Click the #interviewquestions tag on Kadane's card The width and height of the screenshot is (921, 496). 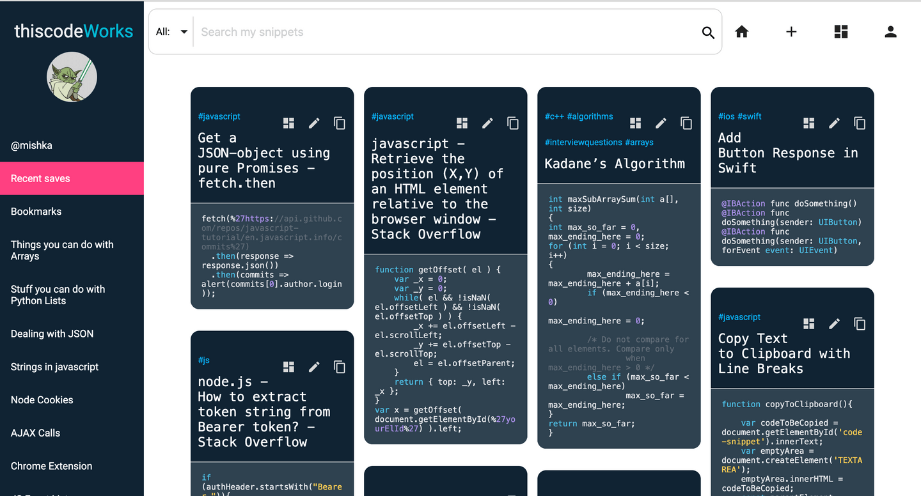click(583, 142)
